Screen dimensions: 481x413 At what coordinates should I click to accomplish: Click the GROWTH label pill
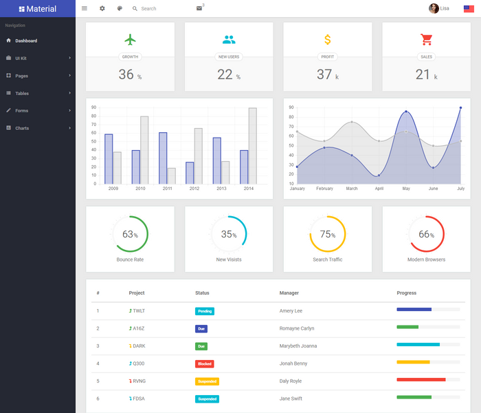(x=130, y=57)
